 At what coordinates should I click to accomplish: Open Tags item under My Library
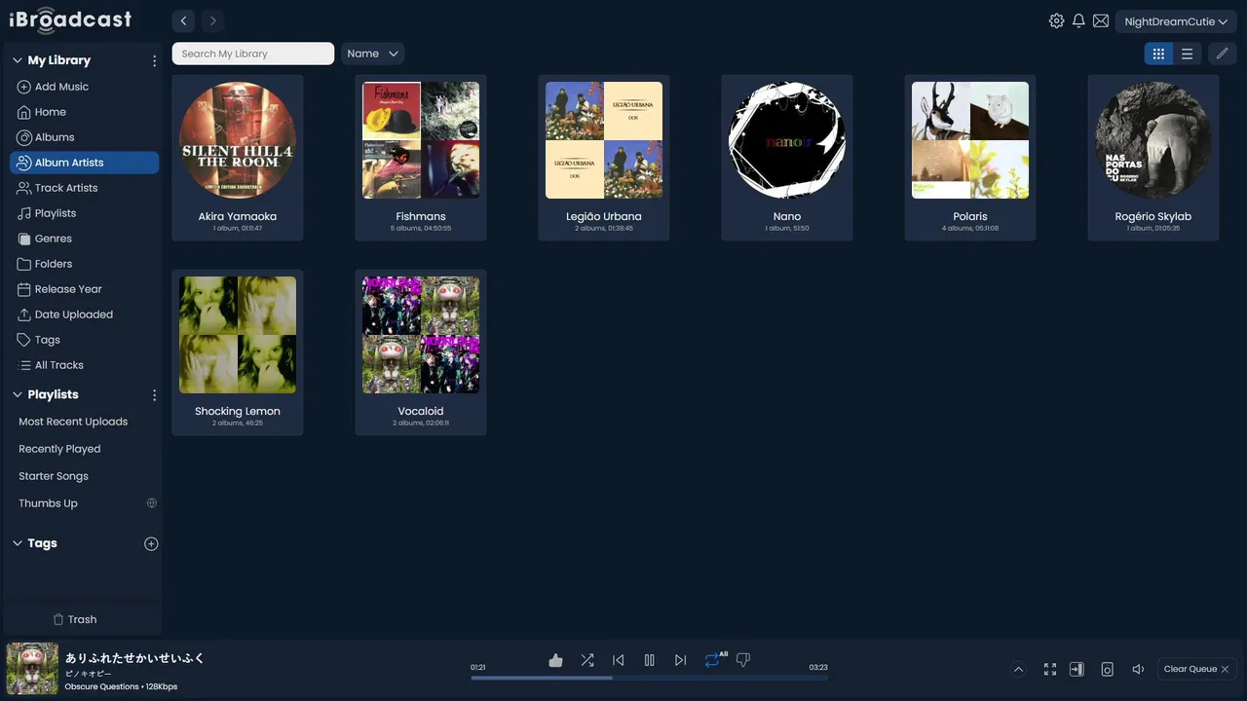pos(85,340)
